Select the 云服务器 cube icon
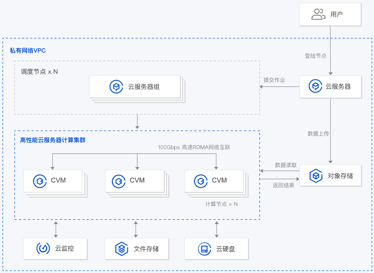This screenshot has height=273, width=374. tap(315, 87)
